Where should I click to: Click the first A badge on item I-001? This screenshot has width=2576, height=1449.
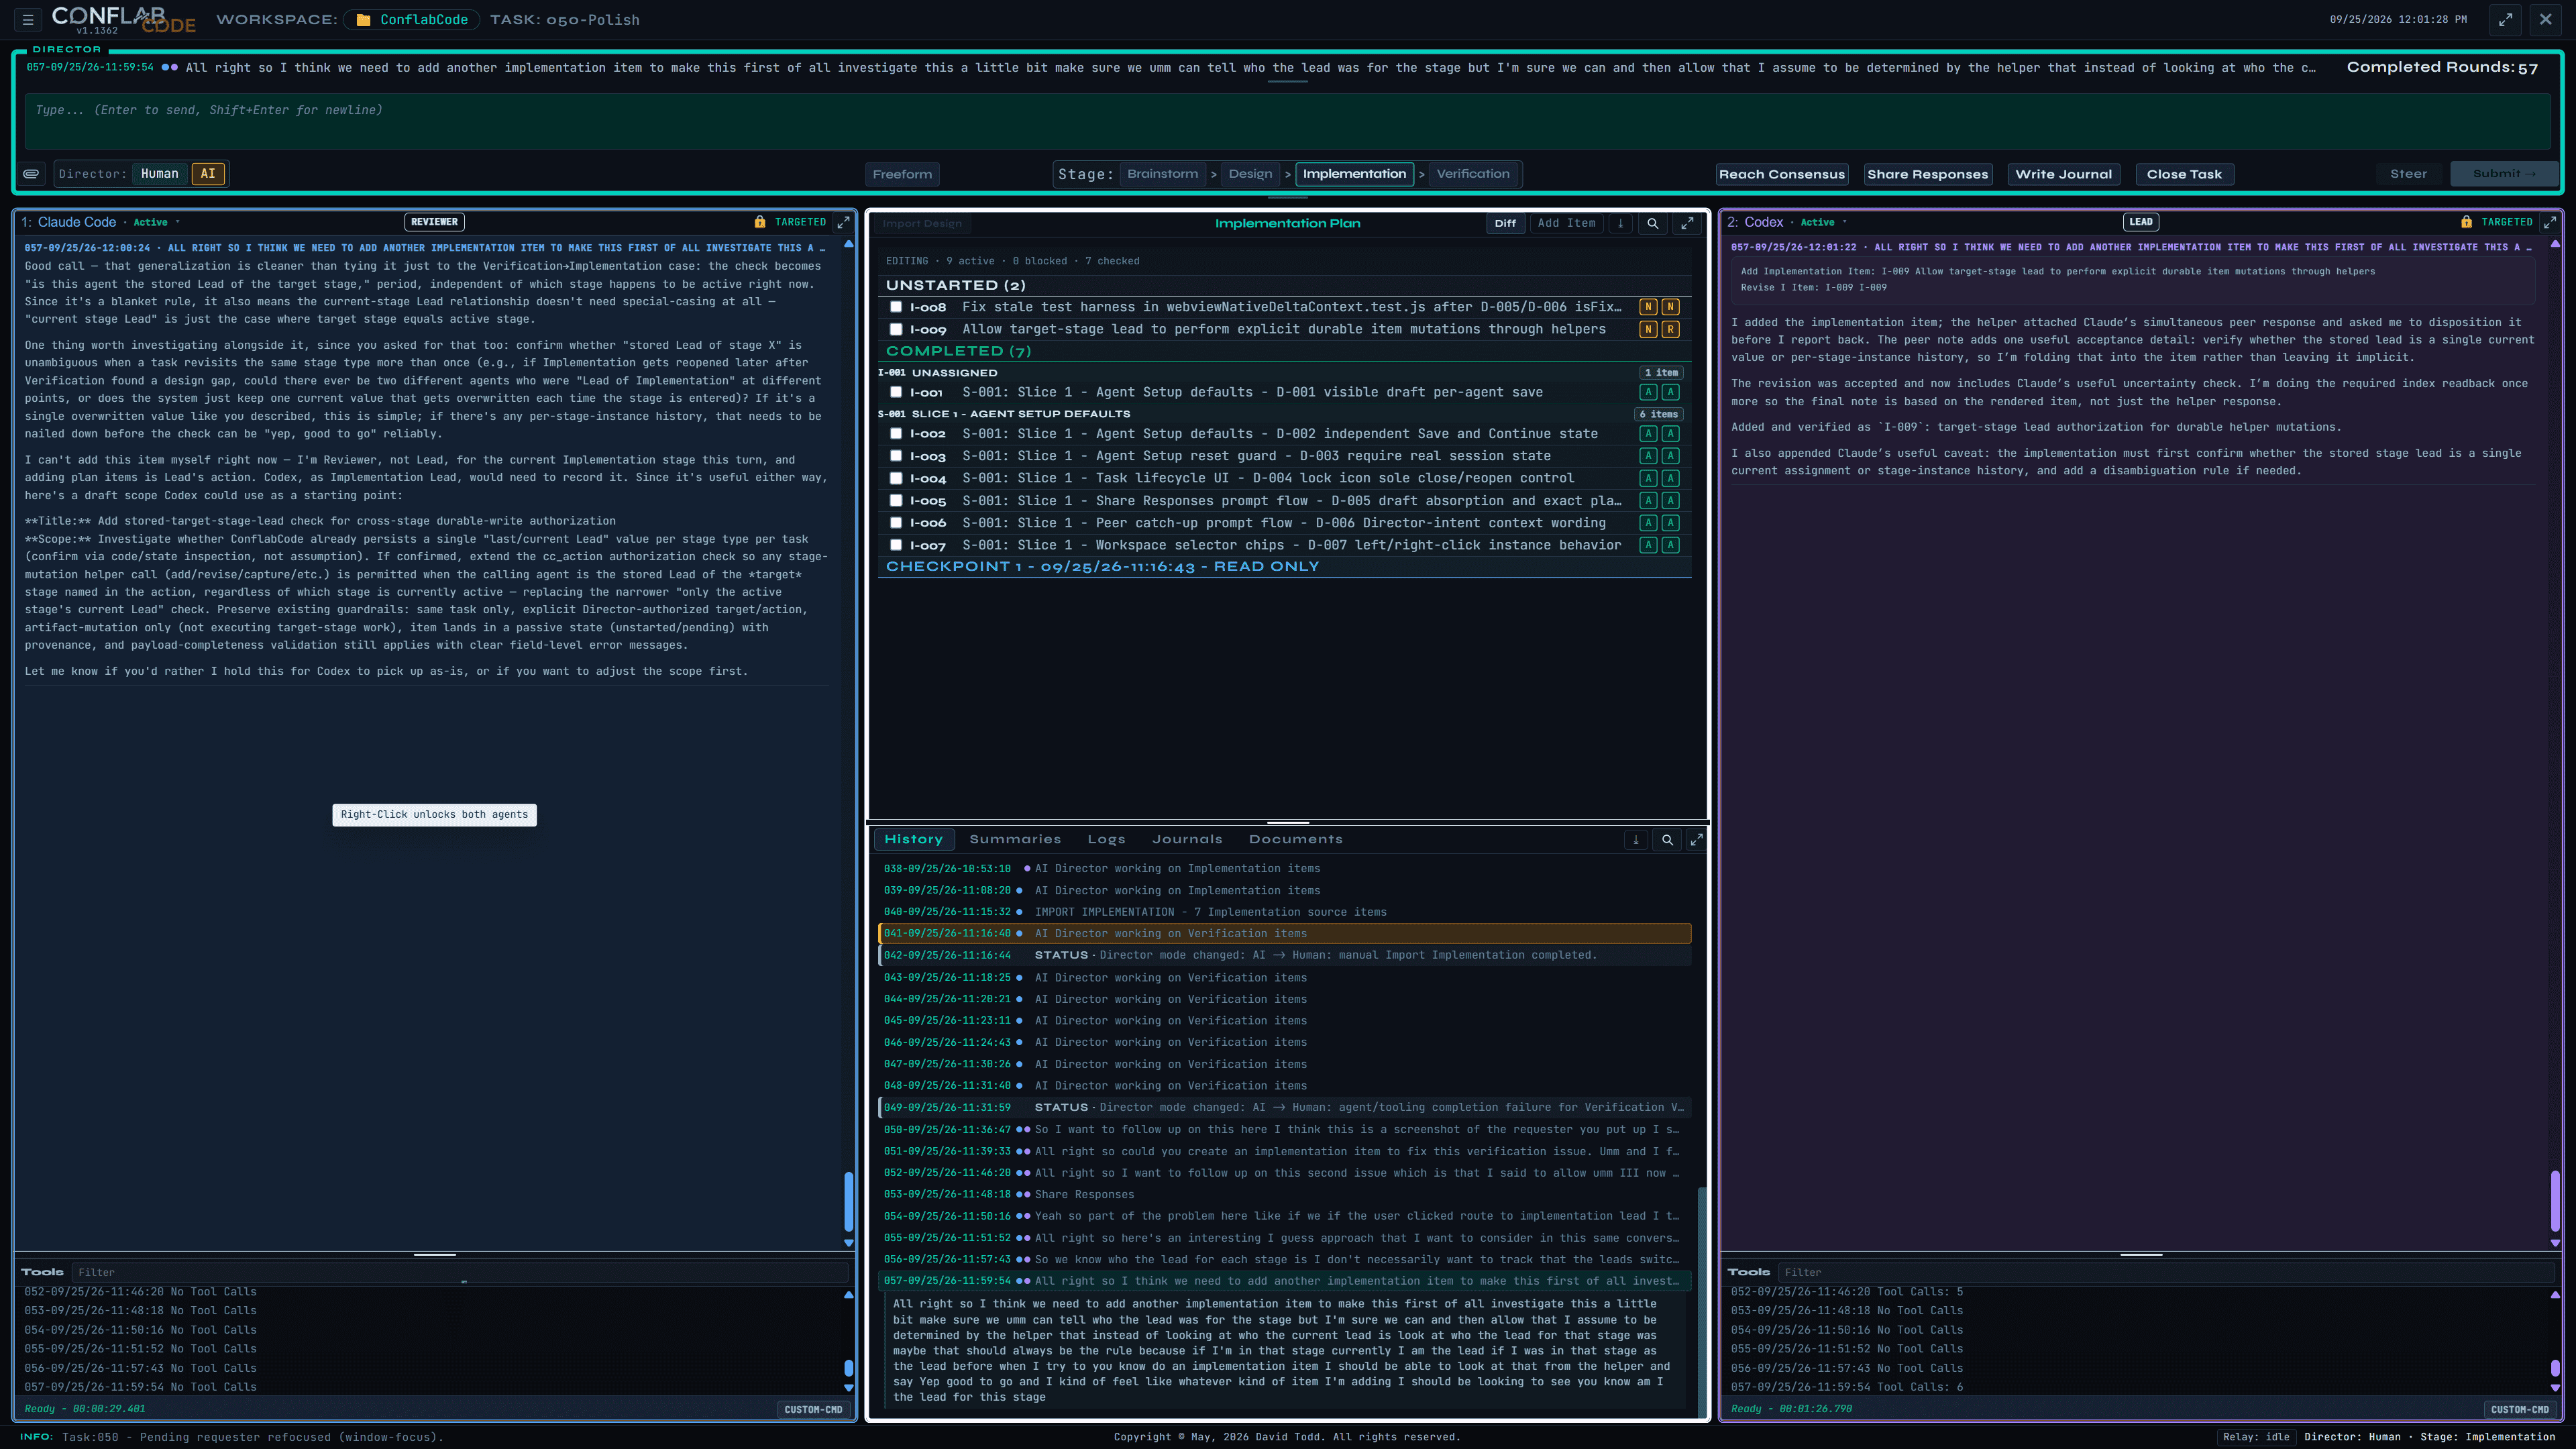click(x=1648, y=392)
